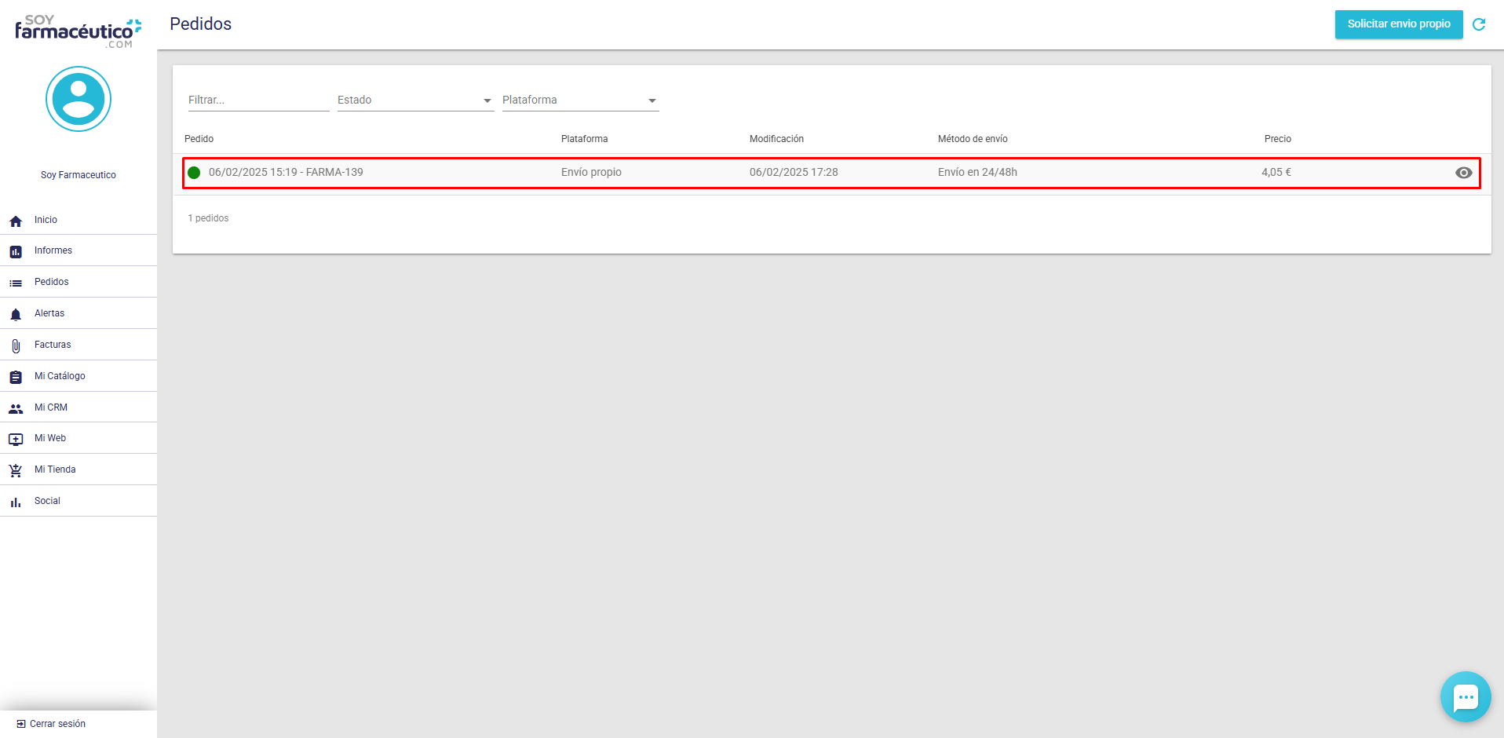Focus the Filtrar text input field

[257, 100]
